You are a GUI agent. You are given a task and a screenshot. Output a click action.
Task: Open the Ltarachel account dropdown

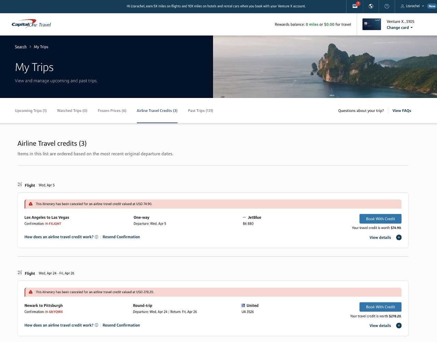[412, 6]
